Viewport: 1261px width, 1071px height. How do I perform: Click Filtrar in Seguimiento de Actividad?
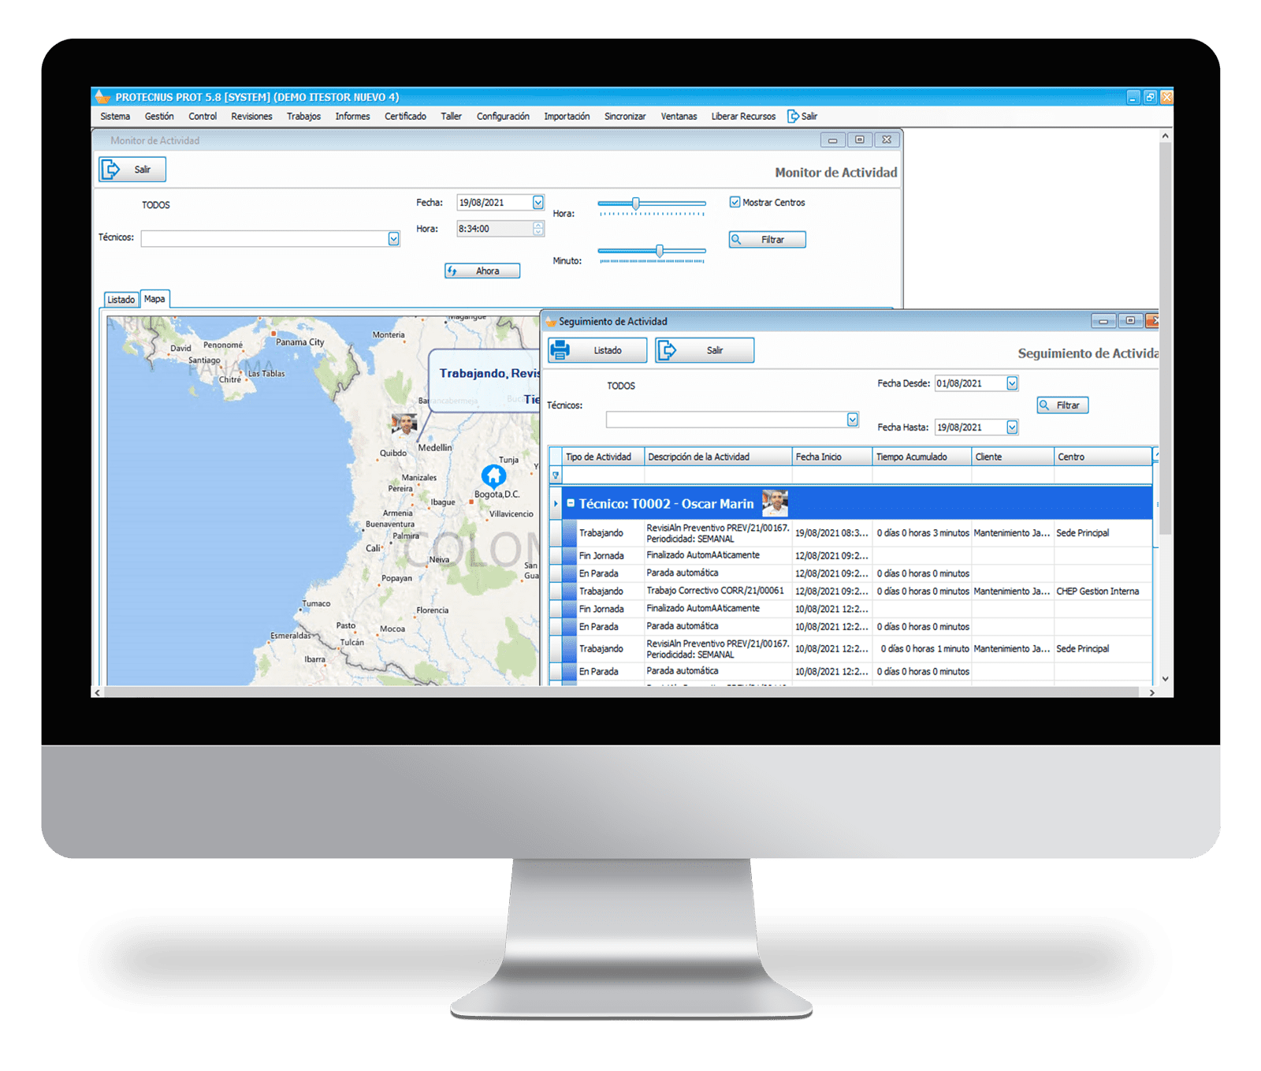1062,405
